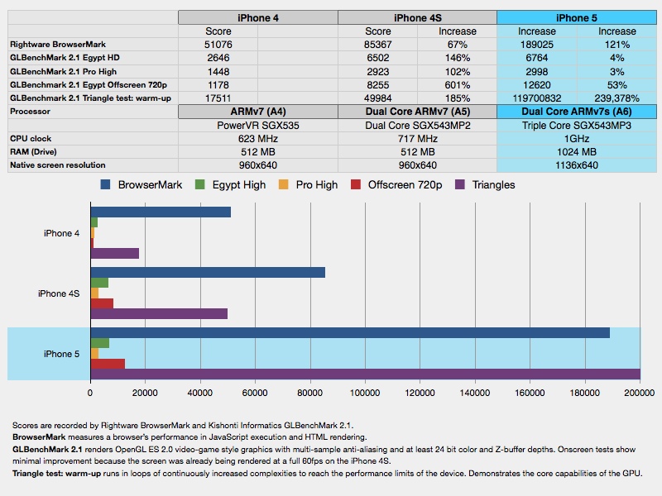This screenshot has width=662, height=496.
Task: Click the 100000 x-axis tick label
Action: click(x=365, y=393)
